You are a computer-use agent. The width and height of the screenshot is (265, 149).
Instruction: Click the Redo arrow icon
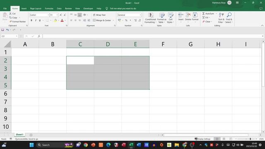tap(14, 30)
